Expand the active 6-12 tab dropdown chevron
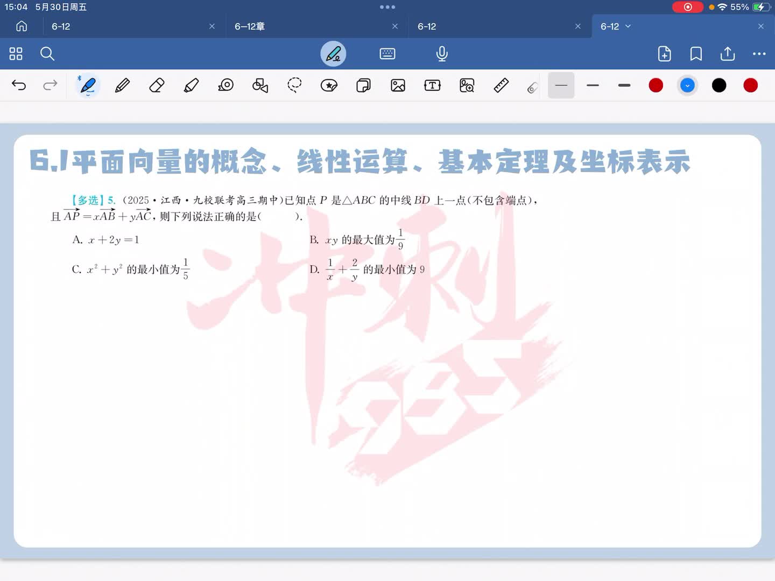The image size is (775, 581). click(628, 26)
